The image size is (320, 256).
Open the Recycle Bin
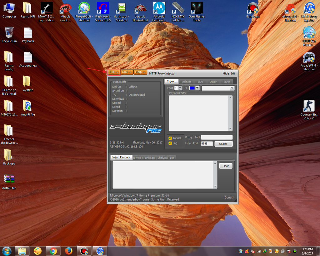(9, 34)
